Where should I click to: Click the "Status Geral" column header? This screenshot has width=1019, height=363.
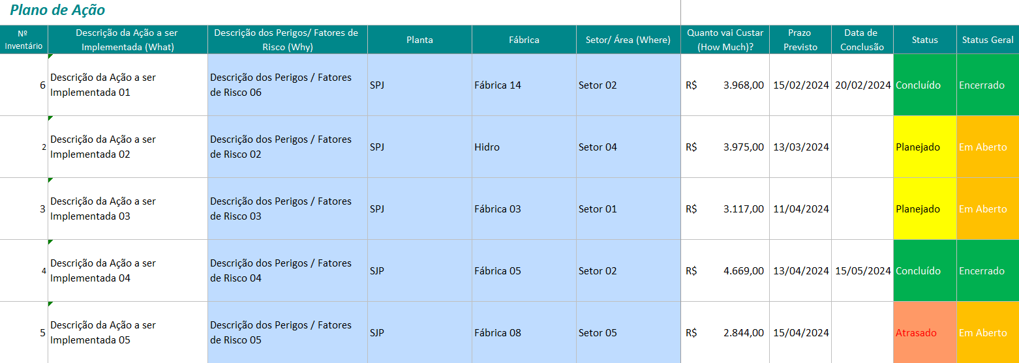[x=988, y=40]
